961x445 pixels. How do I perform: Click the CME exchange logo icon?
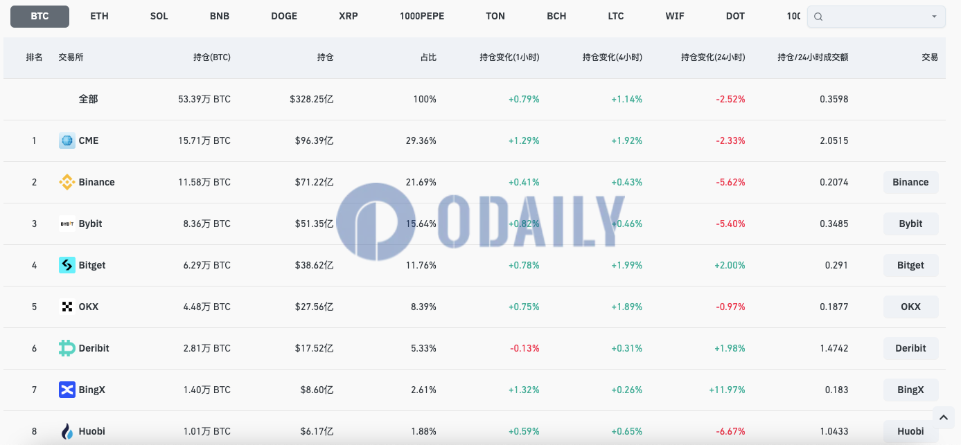[x=67, y=140]
